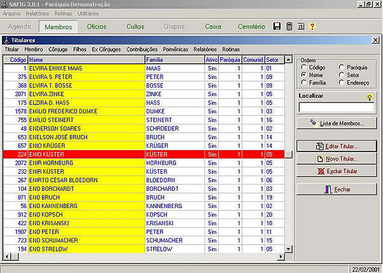Select the Endereço order radio button
The image size is (383, 273).
(341, 83)
